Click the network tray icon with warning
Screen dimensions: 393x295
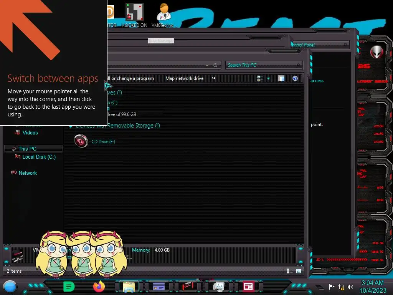point(341,287)
